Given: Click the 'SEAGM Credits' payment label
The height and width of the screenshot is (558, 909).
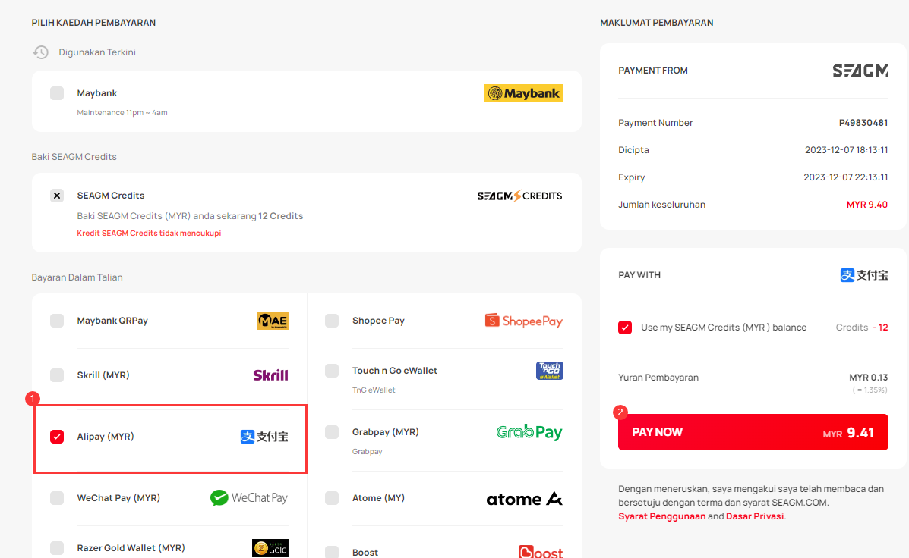Looking at the screenshot, I should point(111,196).
